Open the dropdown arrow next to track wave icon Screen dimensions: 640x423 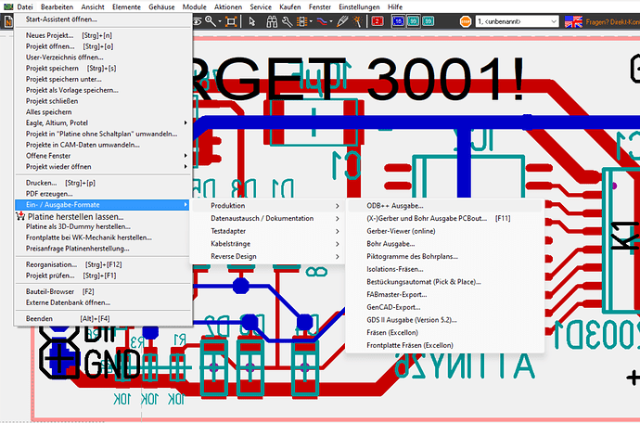331,21
